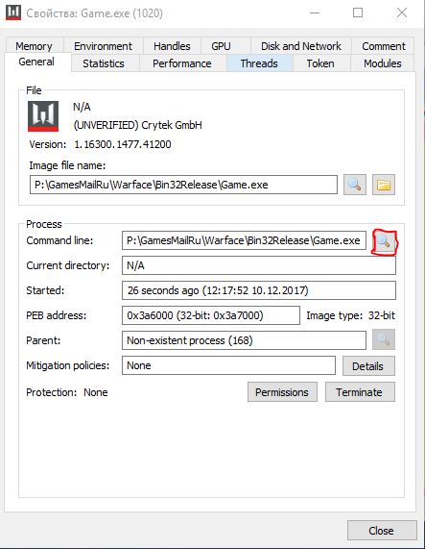The width and height of the screenshot is (425, 549).
Task: Open mitigation policies Details button
Action: point(368,366)
